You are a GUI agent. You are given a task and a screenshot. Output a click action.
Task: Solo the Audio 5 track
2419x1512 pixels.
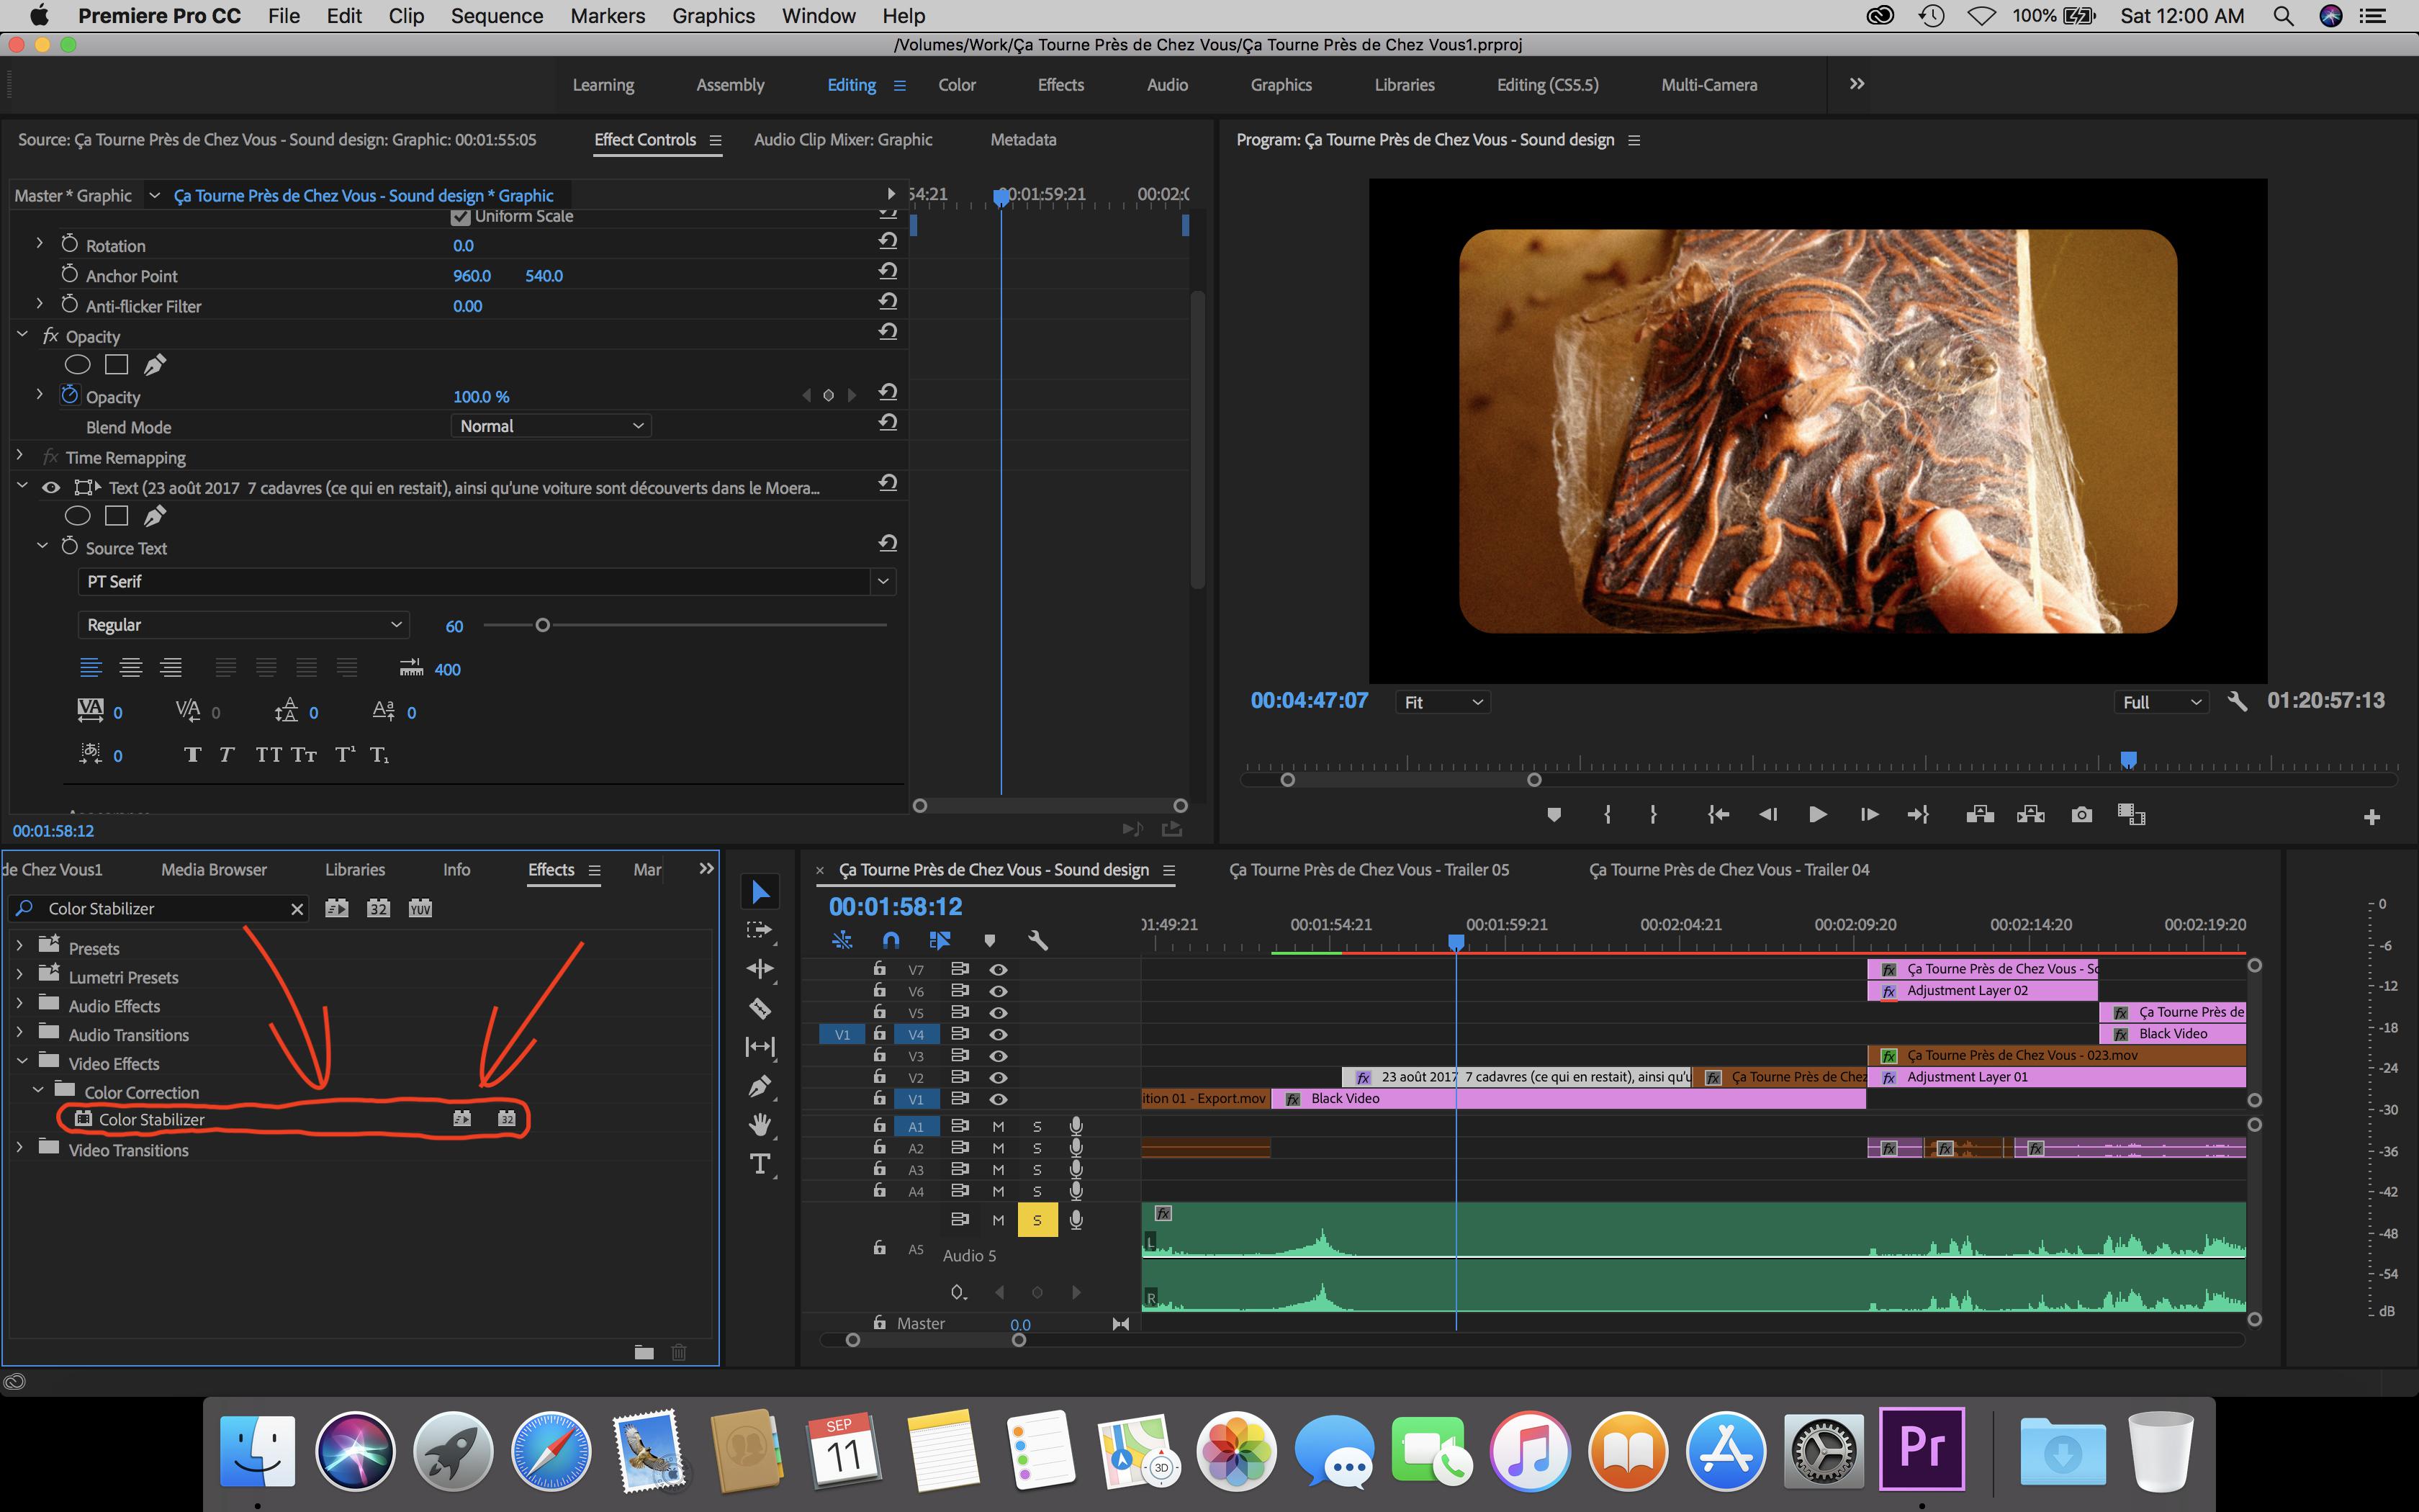pos(1037,1219)
